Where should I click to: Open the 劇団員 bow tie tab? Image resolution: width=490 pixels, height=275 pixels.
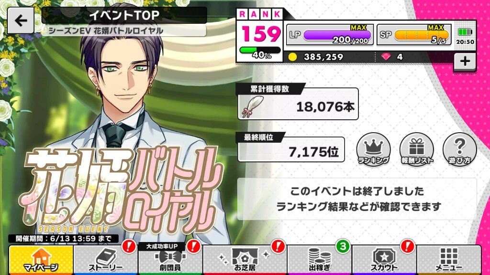click(170, 260)
